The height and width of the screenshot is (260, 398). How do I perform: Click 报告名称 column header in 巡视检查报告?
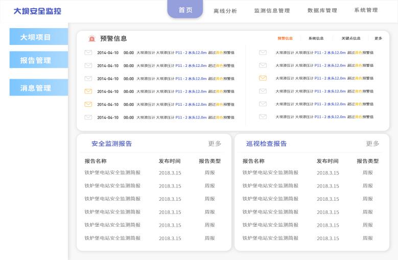(253, 161)
